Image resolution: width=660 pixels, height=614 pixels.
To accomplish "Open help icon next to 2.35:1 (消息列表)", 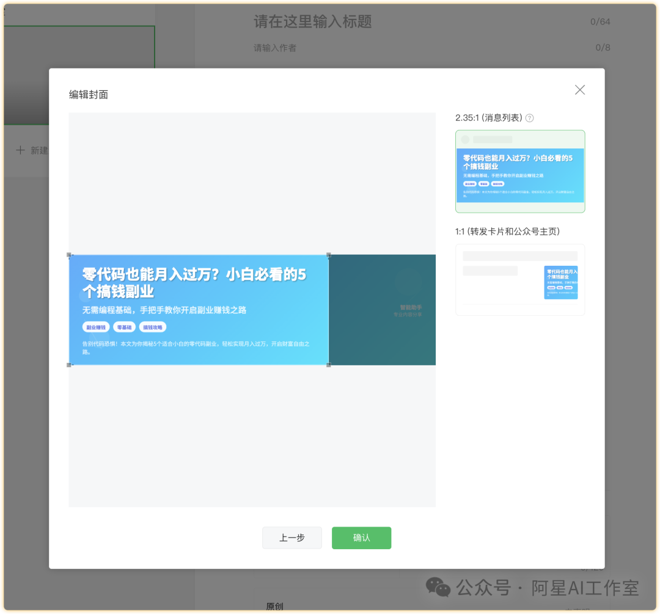I will (x=529, y=119).
